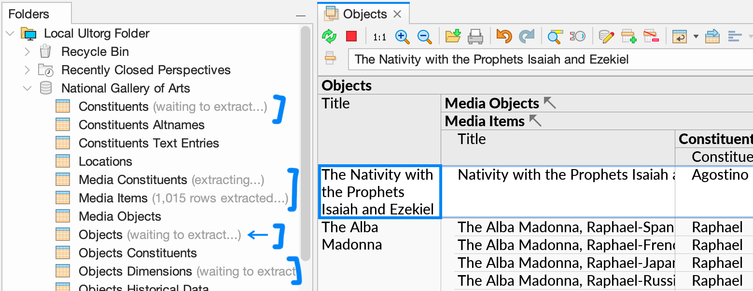Viewport: 753px width, 291px height.
Task: Select the Constituents Altnames table
Action: [x=141, y=125]
